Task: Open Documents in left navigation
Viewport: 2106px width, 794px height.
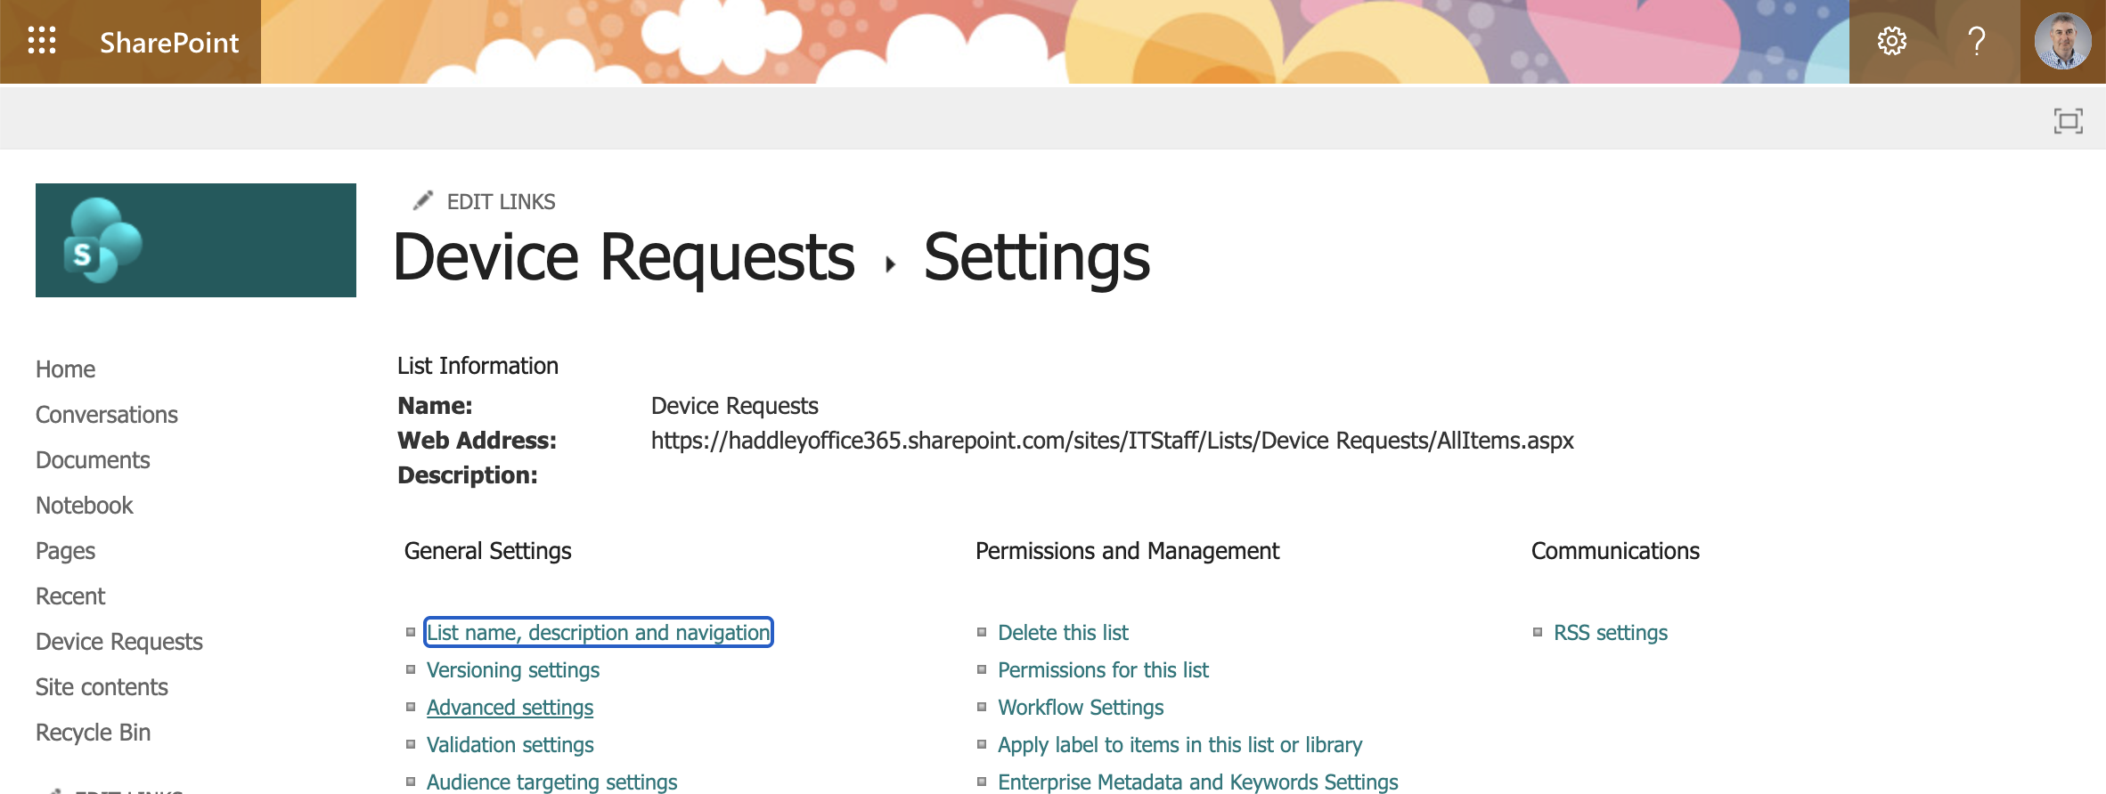Action: point(93,460)
